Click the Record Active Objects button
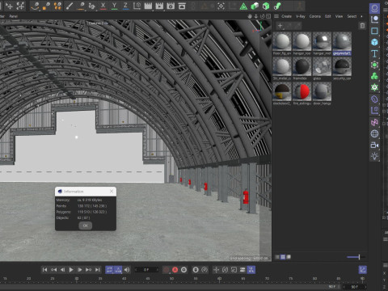 coord(167,270)
